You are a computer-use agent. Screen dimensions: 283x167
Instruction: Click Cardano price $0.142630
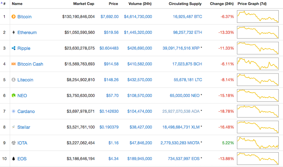click(x=109, y=111)
